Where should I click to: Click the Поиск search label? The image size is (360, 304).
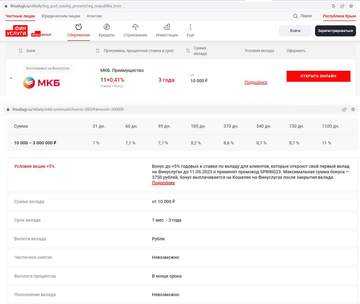click(306, 16)
